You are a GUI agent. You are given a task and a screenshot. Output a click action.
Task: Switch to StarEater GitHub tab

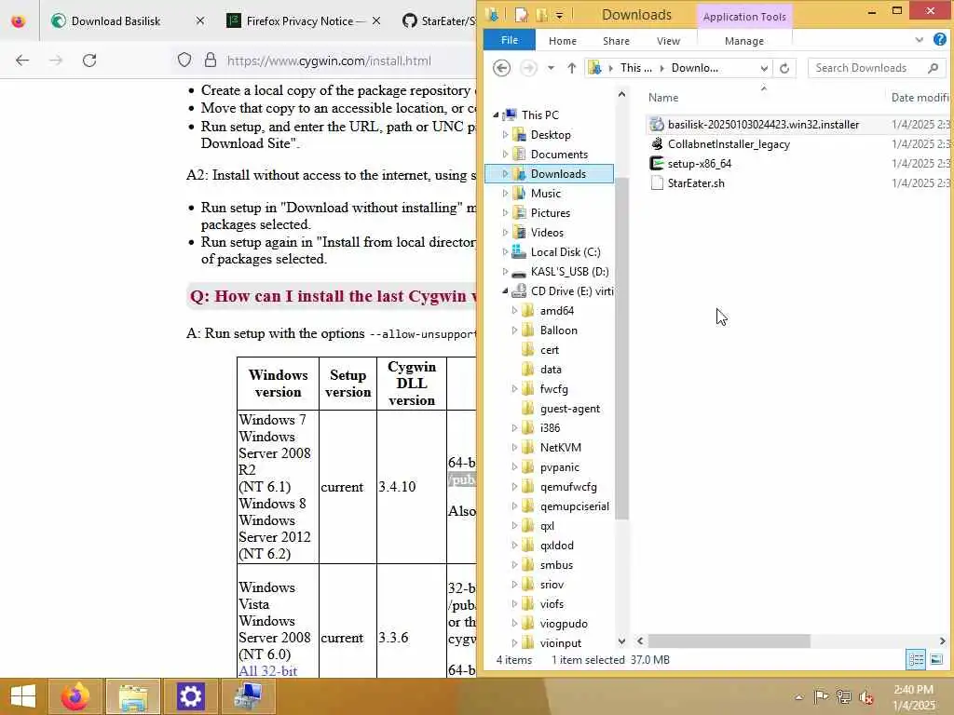(438, 20)
